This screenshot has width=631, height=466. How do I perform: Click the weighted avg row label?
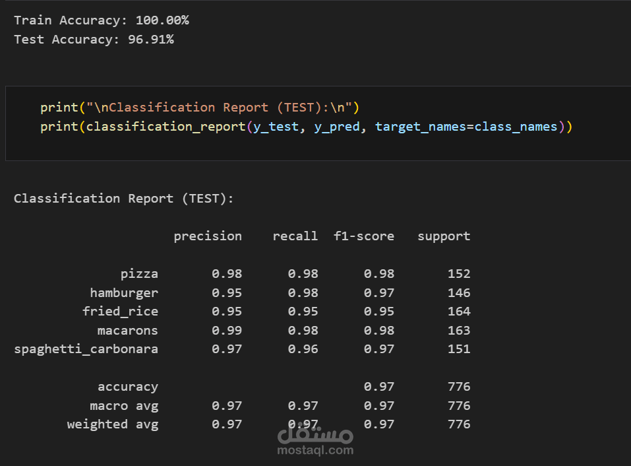click(x=113, y=424)
